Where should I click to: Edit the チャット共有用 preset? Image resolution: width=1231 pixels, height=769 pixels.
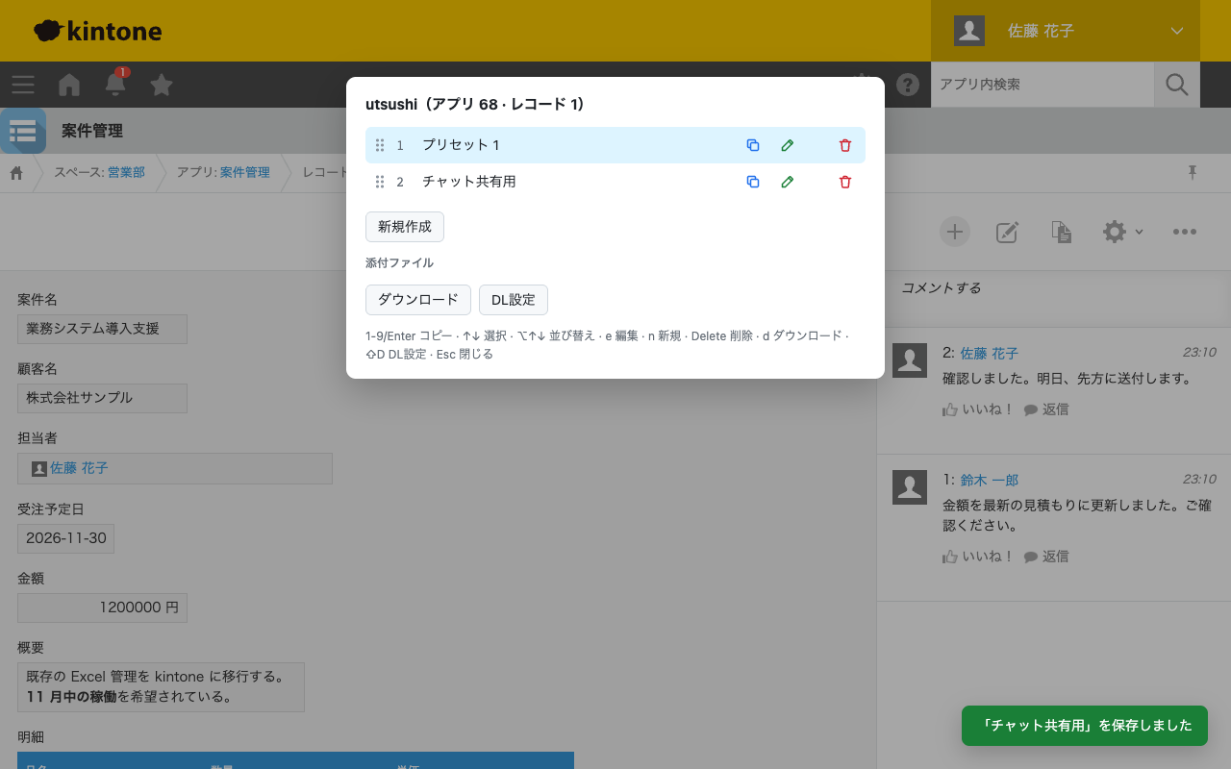[x=788, y=182]
